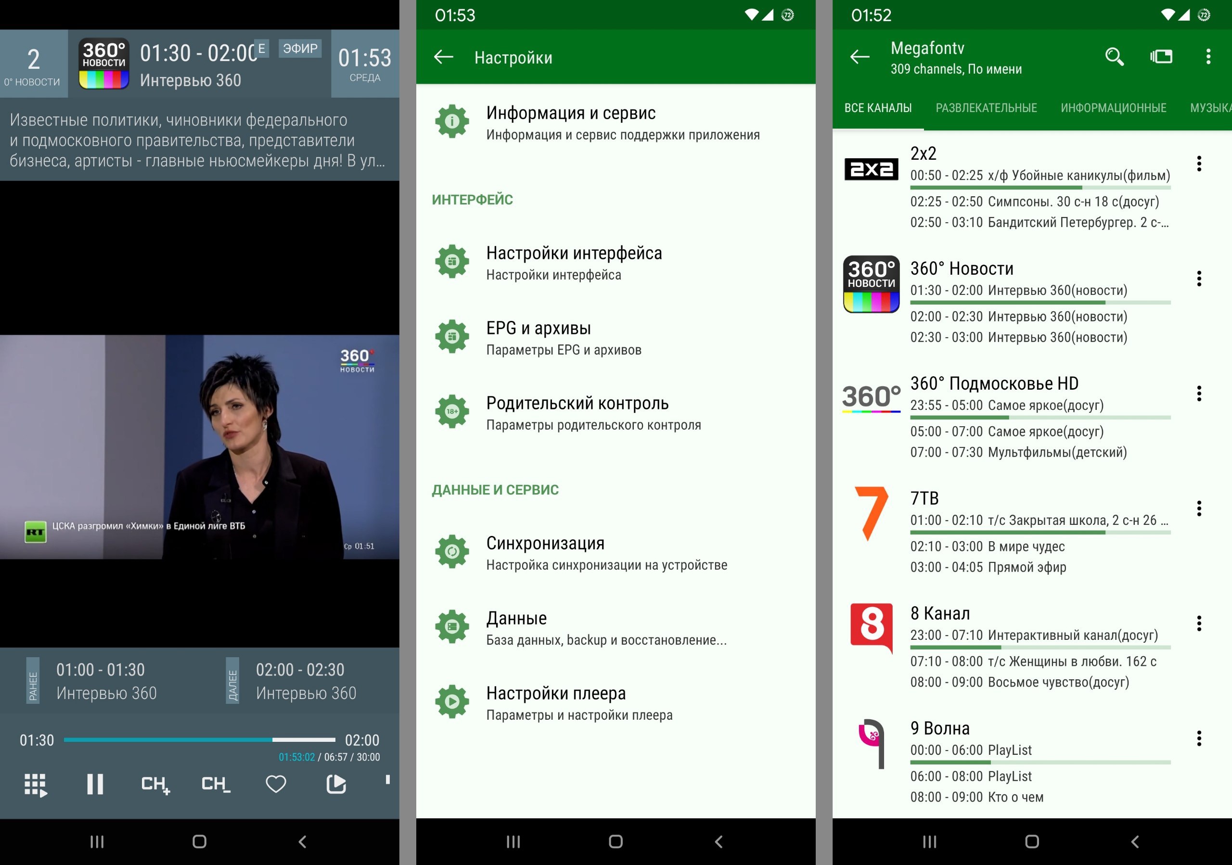Tap the cast/screen view icon in toolbar
This screenshot has width=1232, height=865.
pyautogui.click(x=1161, y=56)
